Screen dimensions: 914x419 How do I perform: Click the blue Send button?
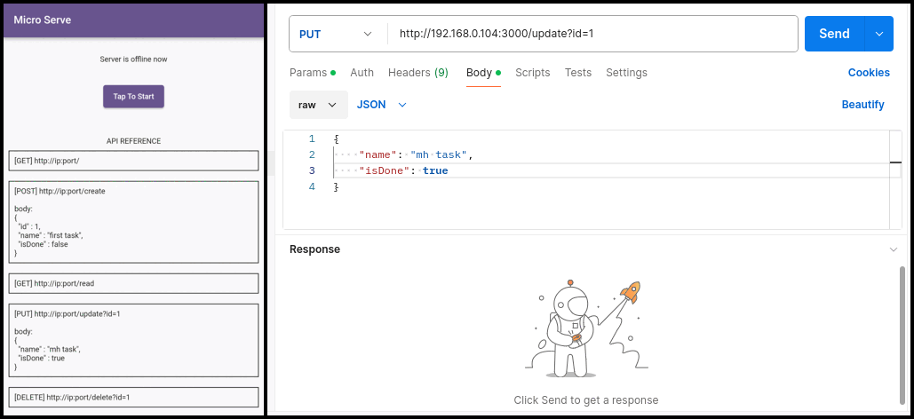(834, 34)
